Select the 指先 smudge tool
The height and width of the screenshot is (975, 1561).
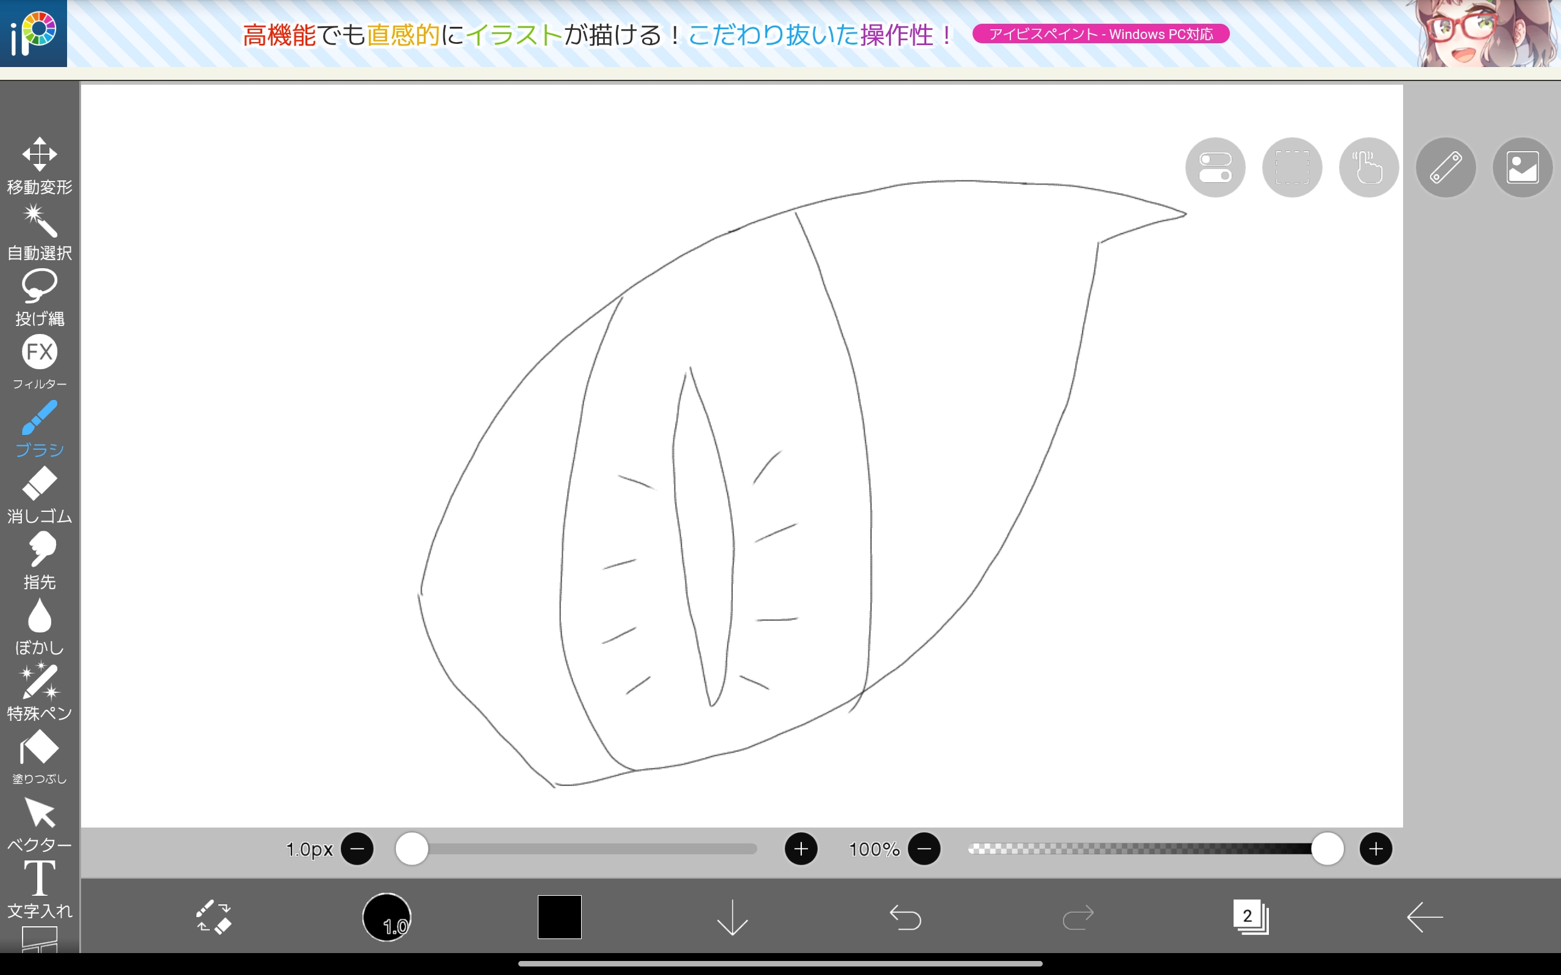(40, 561)
